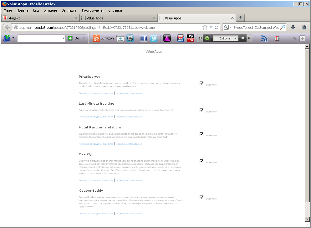Switch to the middle Value Apps tab
The image size is (311, 228).
pos(119,18)
